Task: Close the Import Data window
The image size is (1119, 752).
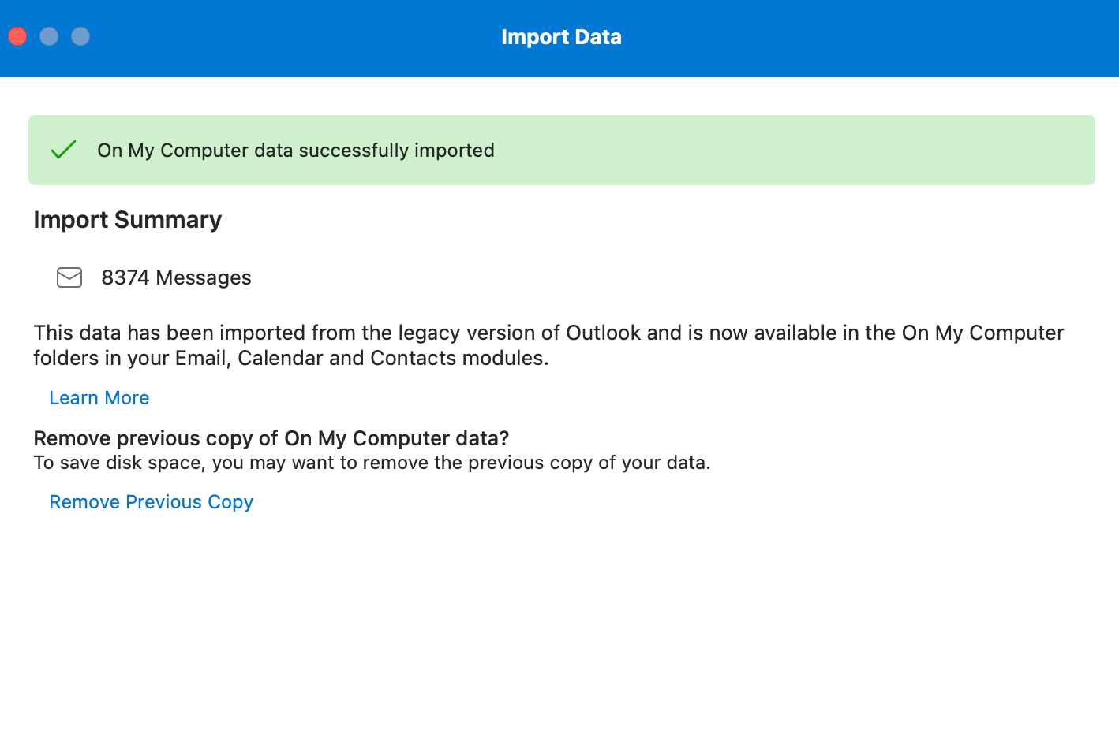Action: point(17,36)
